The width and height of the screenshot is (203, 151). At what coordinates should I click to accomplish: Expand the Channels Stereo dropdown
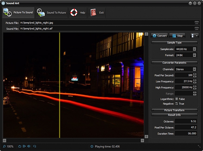tap(194, 69)
